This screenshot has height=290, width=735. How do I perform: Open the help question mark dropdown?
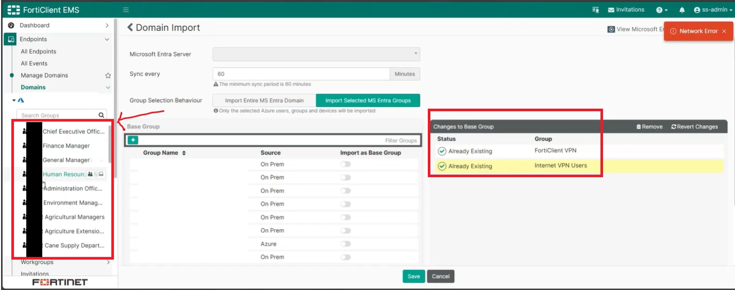662,10
